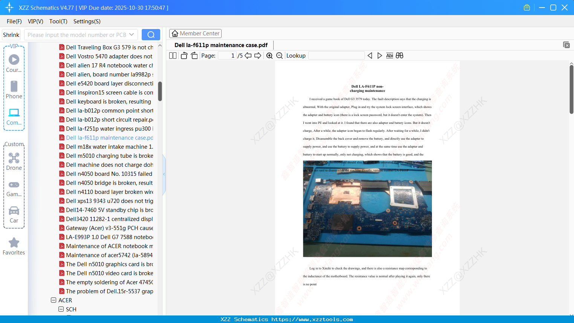Click the file list scroll-up arrow

click(x=160, y=46)
